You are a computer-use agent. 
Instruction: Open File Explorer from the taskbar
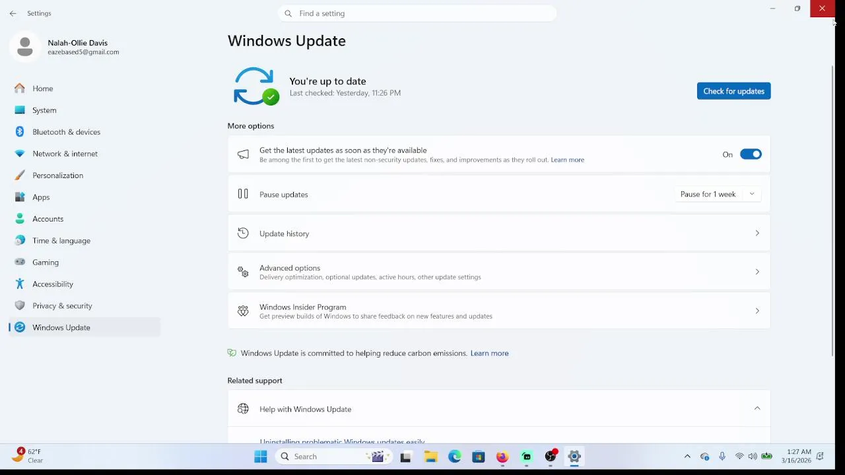(430, 457)
